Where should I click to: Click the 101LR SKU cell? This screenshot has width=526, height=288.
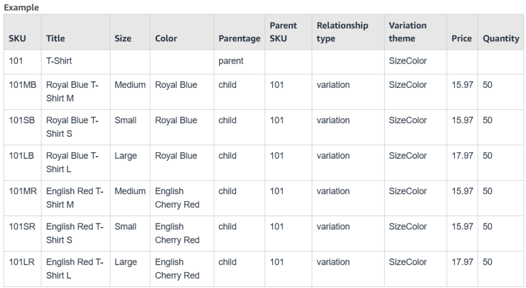[22, 262]
